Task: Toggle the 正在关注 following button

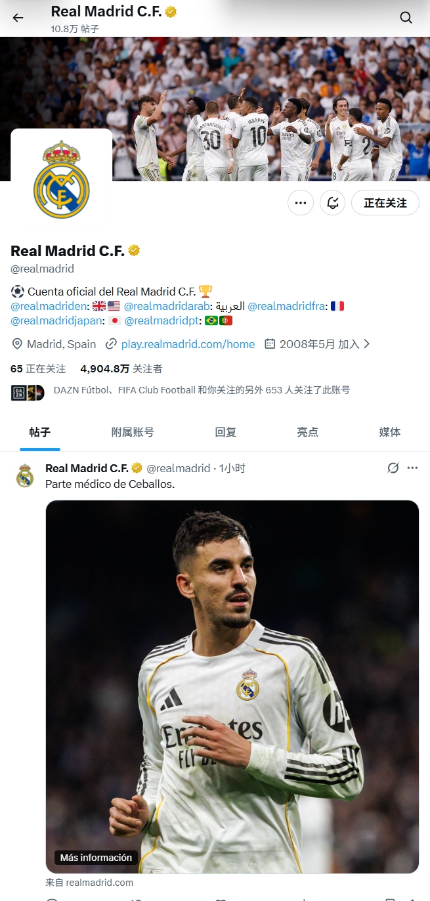Action: click(x=385, y=203)
